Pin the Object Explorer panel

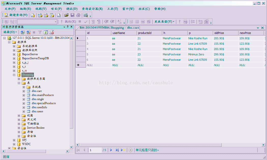tap(68, 27)
